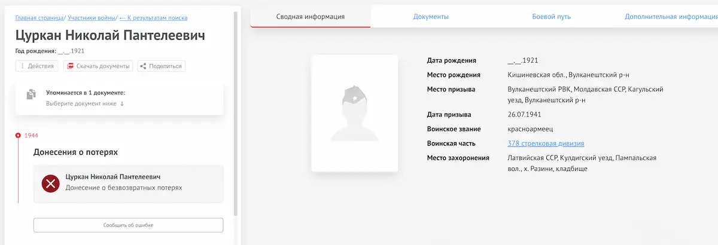Click the Поделиться button label
Viewport: 718px width, 245px height.
coord(166,66)
